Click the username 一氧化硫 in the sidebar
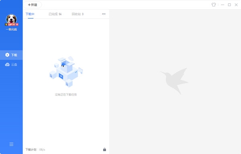Viewport: 241px width, 154px height. click(x=11, y=29)
